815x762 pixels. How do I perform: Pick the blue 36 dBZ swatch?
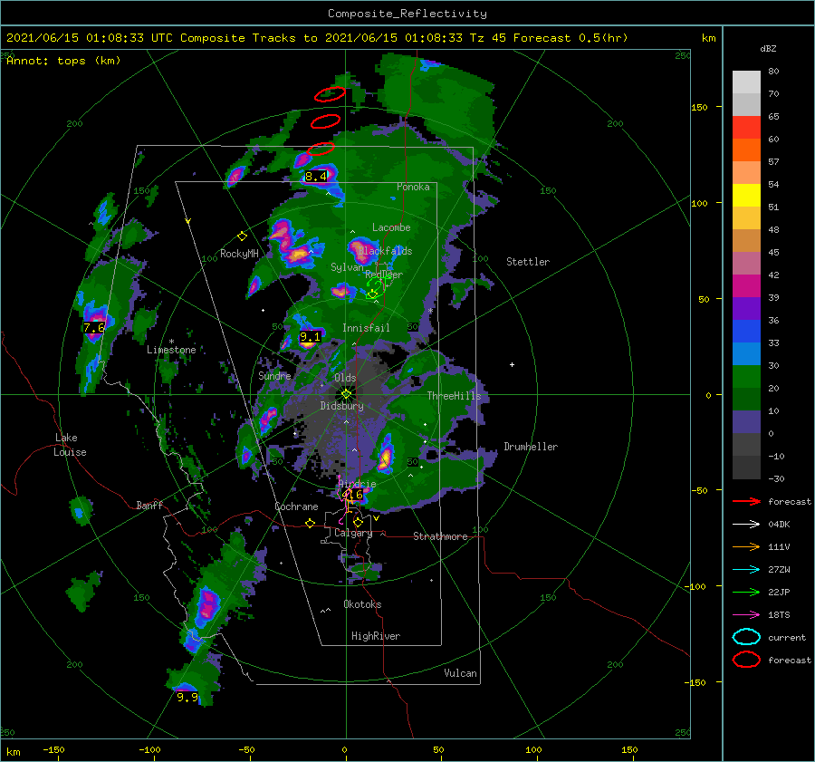(746, 332)
